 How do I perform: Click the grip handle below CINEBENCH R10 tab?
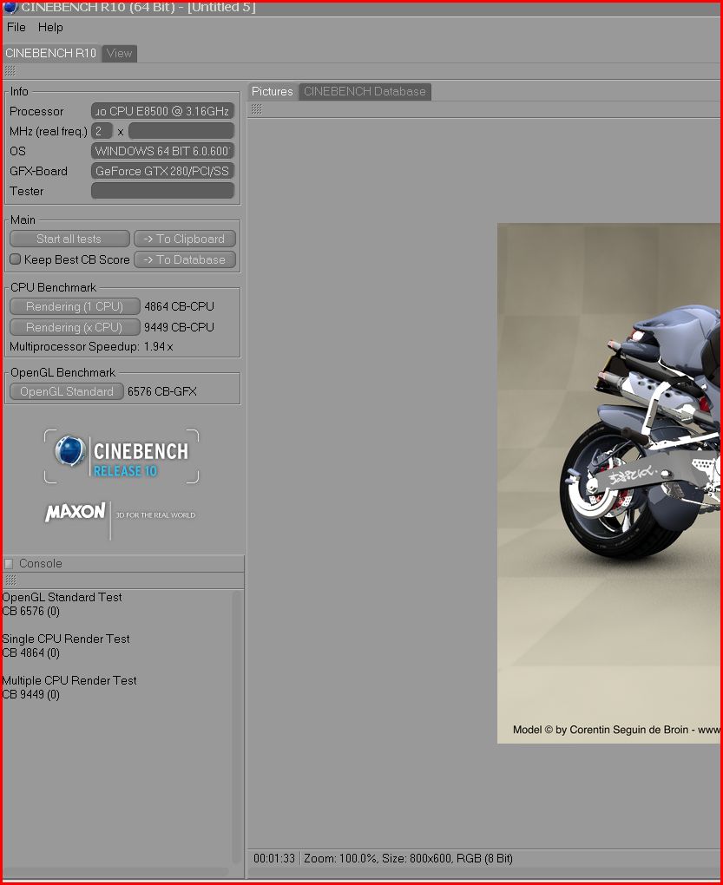10,71
